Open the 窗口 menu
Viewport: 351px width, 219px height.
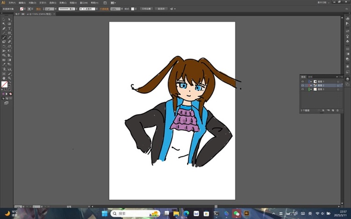coord(82,2)
